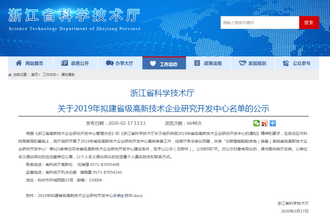Click 首页 in the breadcrumb trail
This screenshot has height=219, width=330.
click(x=35, y=74)
